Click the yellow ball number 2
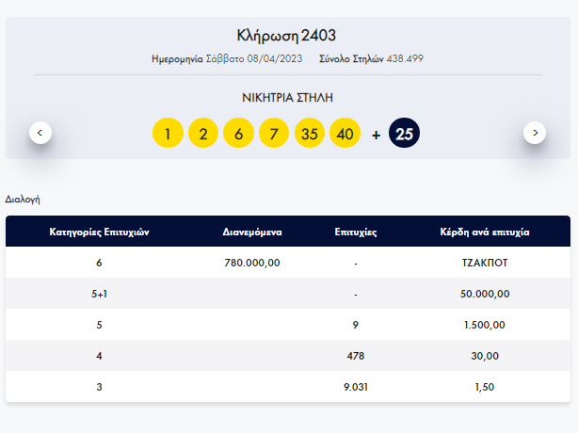Viewport: 578px width, 433px height. coord(203,133)
